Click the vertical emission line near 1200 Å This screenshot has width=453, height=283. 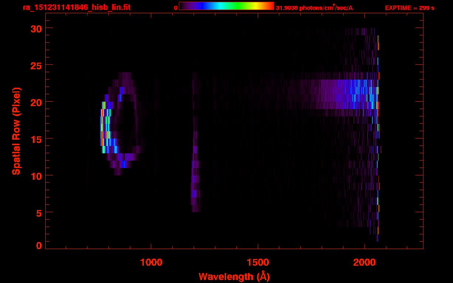coord(195,142)
